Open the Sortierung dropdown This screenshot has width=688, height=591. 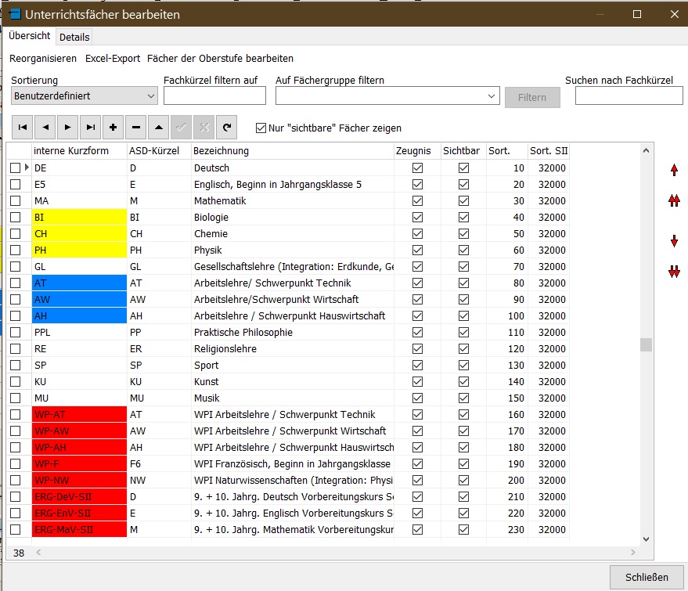click(84, 95)
